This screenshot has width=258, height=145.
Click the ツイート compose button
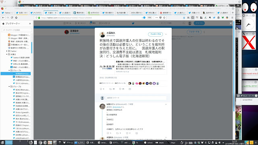click(x=199, y=23)
